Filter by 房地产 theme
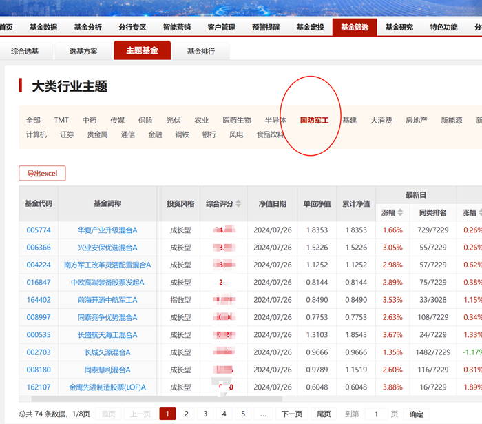 point(416,120)
